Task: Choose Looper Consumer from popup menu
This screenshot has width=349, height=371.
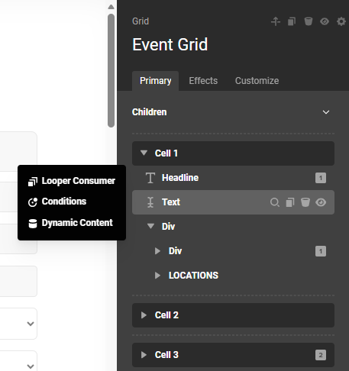Action: (72, 181)
